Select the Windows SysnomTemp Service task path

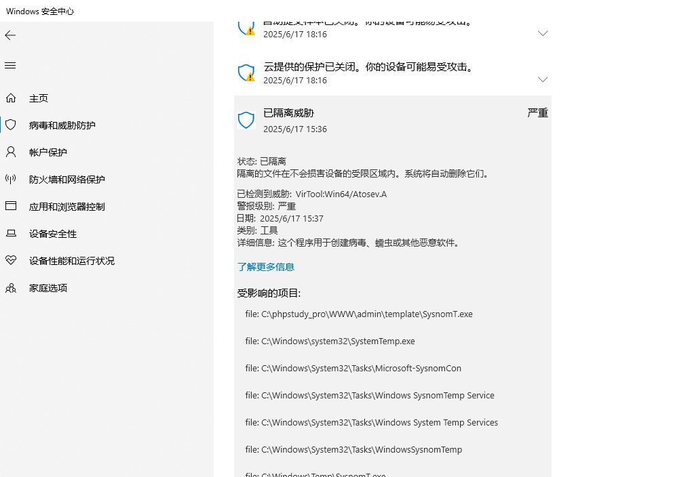click(x=370, y=396)
